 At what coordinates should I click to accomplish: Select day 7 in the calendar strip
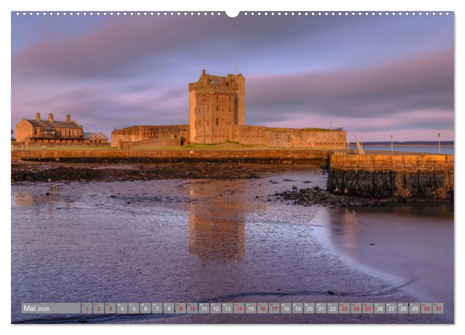click(x=157, y=309)
